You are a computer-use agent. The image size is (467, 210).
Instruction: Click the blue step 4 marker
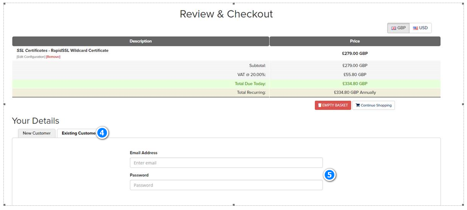click(x=102, y=133)
